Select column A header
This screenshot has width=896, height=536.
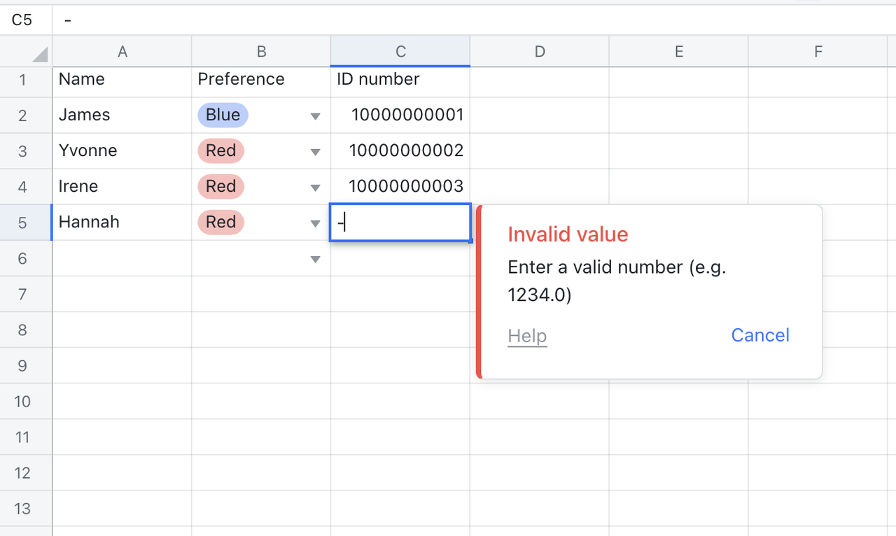(x=122, y=51)
